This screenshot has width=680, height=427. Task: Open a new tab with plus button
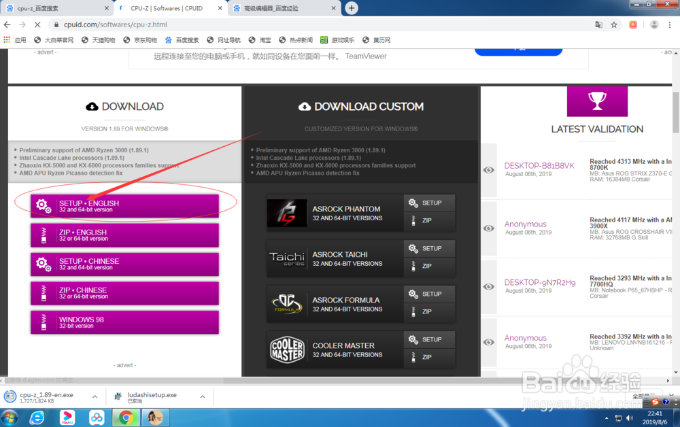352,7
